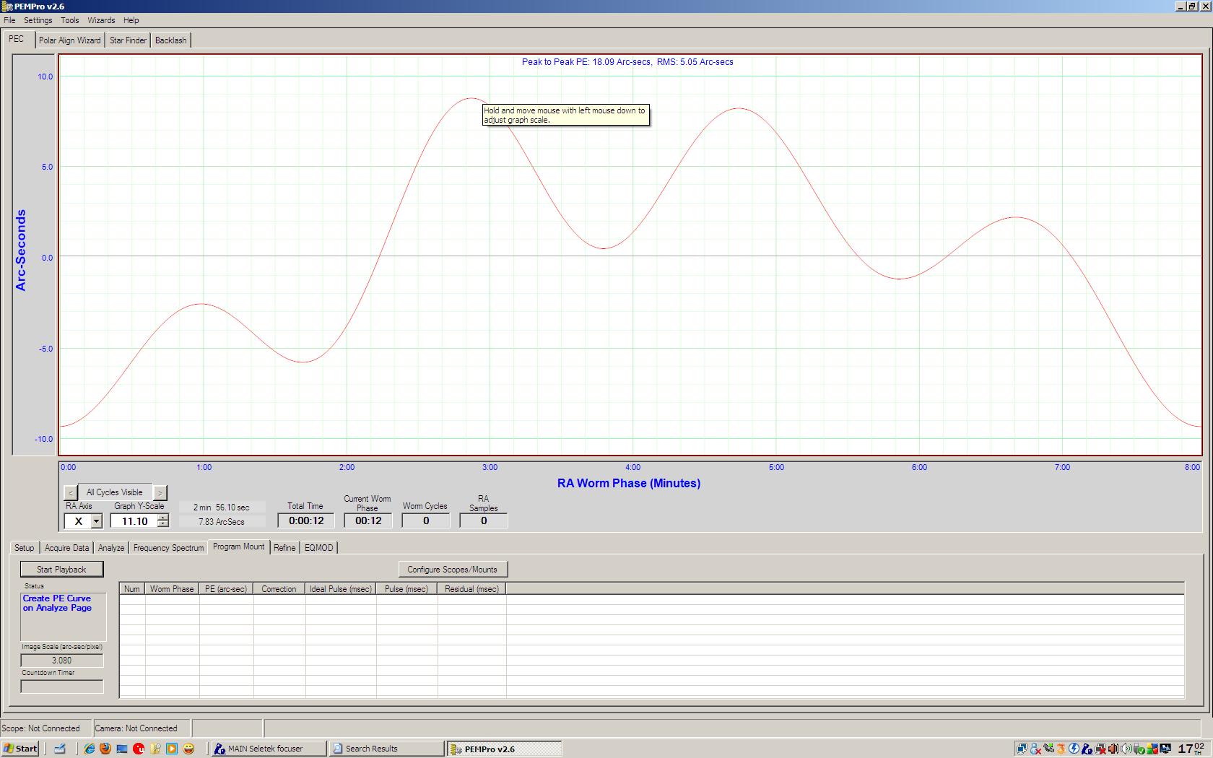Click the Worm Phase column header

[172, 589]
